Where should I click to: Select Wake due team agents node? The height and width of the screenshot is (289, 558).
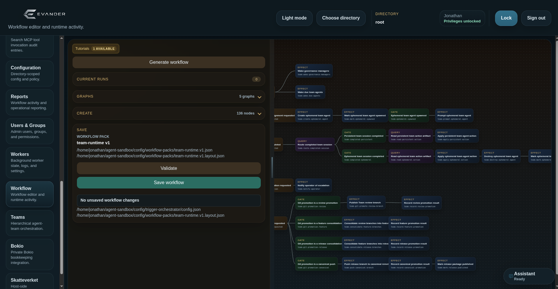[x=310, y=92]
